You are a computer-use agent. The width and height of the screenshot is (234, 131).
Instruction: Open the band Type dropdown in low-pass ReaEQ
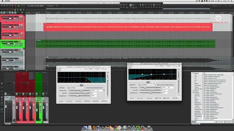tap(78, 88)
